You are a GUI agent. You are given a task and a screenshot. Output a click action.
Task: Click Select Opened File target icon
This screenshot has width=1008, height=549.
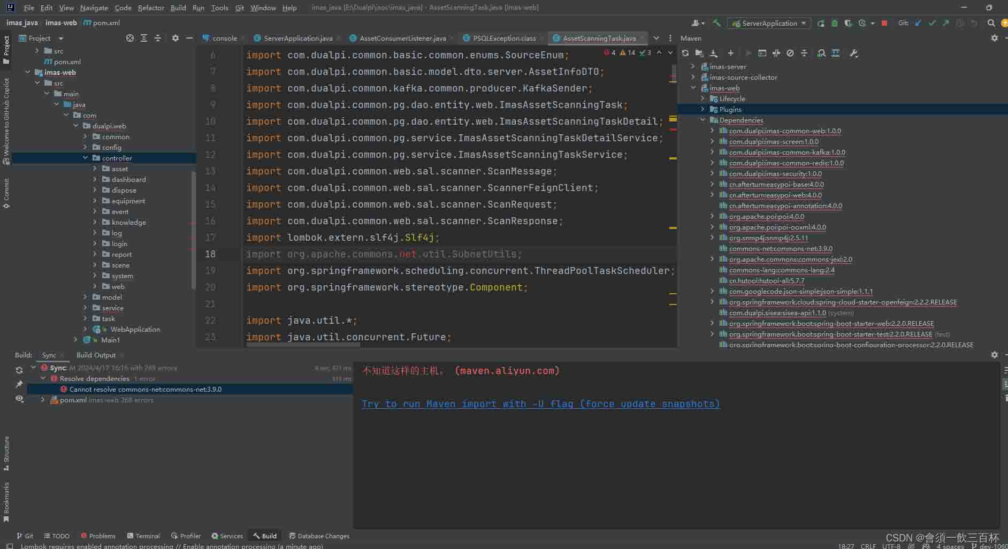point(129,38)
